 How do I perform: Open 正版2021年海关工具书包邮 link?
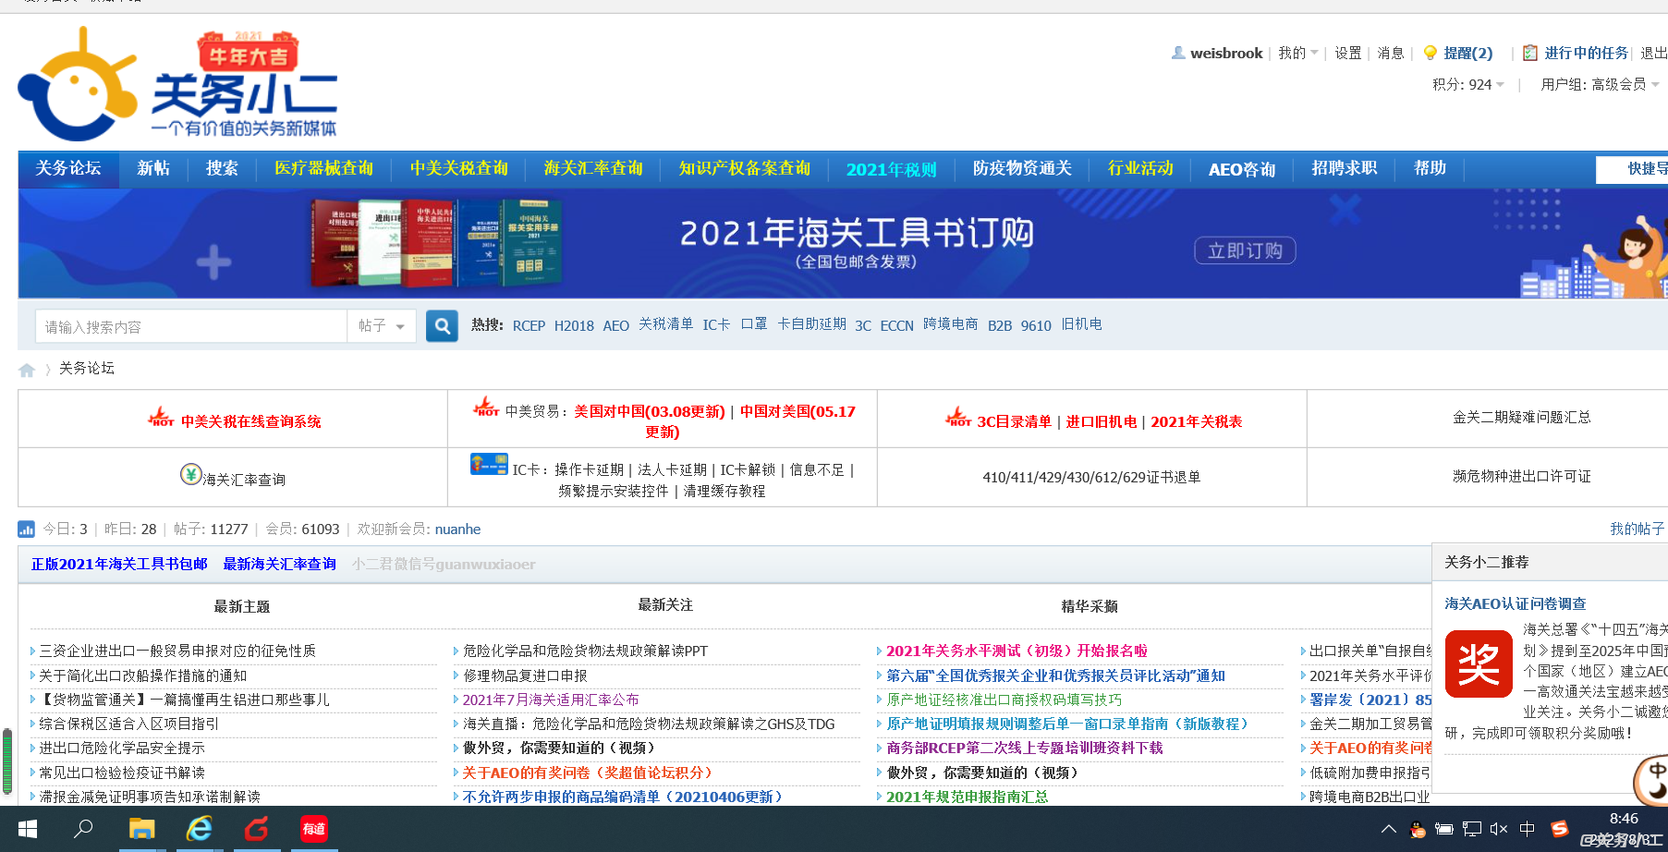(119, 564)
